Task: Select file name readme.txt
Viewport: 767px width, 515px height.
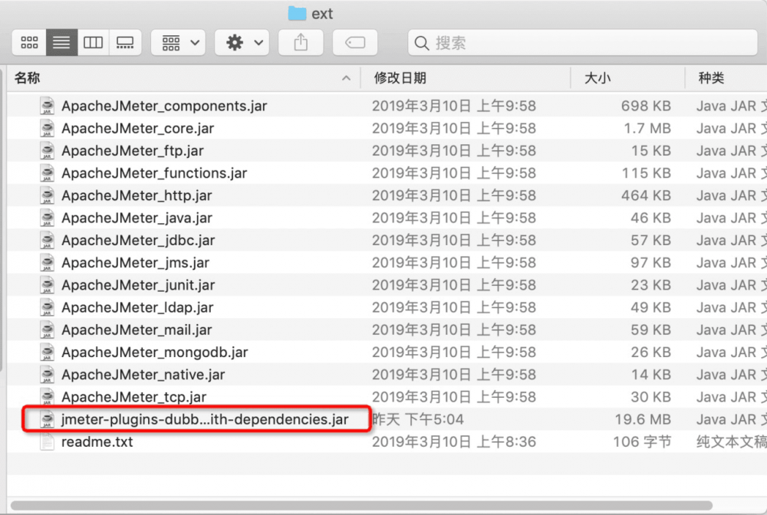Action: coord(97,441)
